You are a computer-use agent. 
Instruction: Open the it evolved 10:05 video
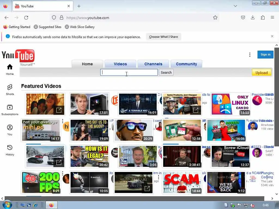point(89,183)
